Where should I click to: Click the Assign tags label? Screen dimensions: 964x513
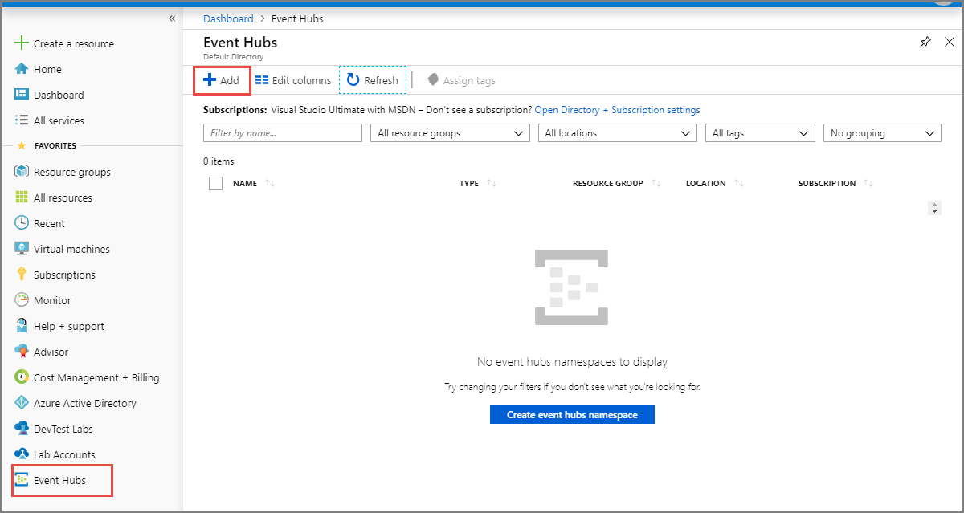click(469, 80)
